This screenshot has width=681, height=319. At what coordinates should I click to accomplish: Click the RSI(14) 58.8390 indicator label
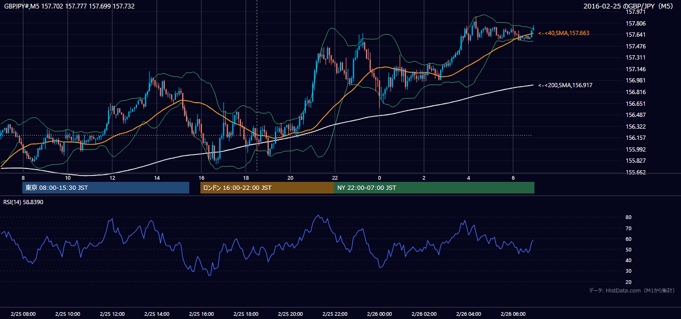[x=23, y=202]
